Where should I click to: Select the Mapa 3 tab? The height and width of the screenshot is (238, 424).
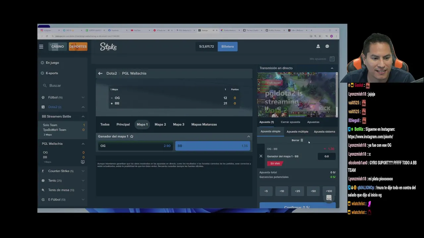tap(179, 125)
